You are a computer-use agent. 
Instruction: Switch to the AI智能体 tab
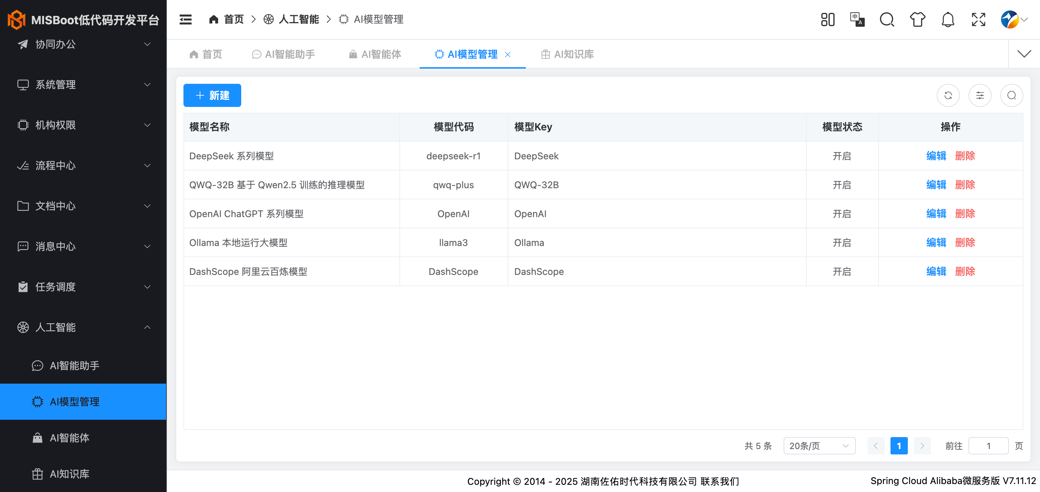(x=375, y=54)
